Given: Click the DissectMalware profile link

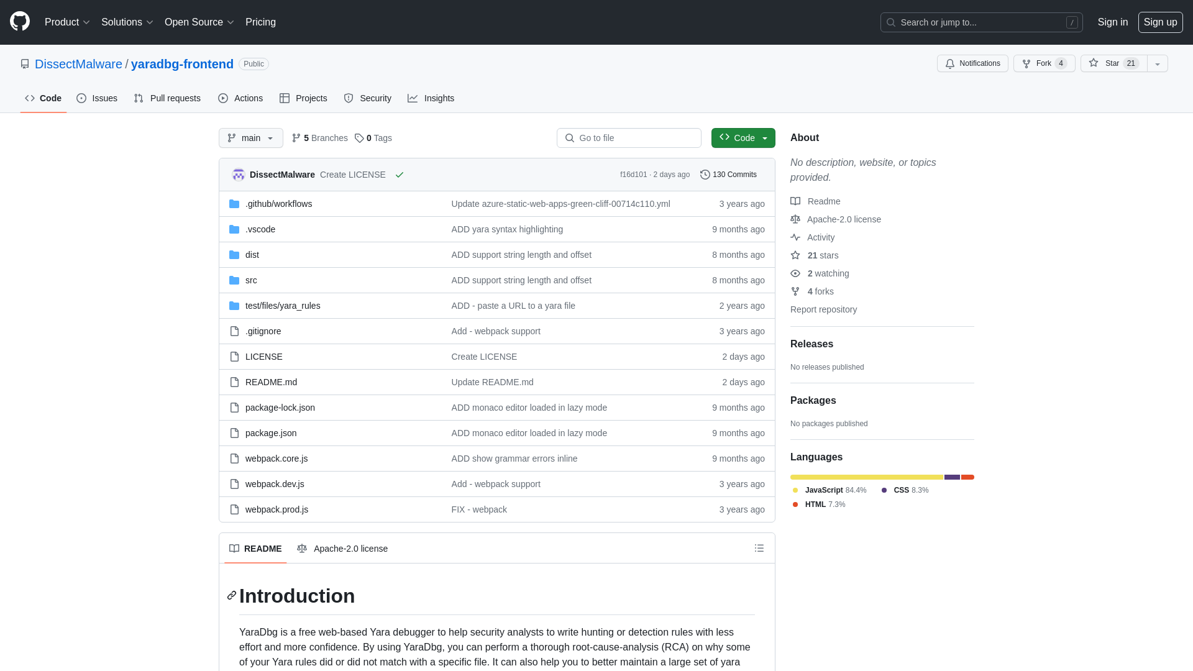Looking at the screenshot, I should pyautogui.click(x=78, y=63).
